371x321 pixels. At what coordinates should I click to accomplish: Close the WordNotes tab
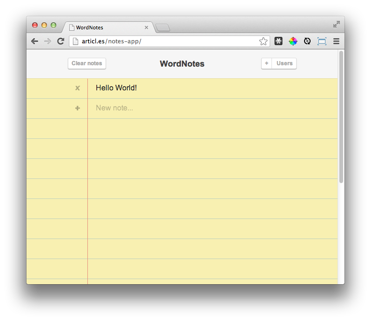pos(146,27)
